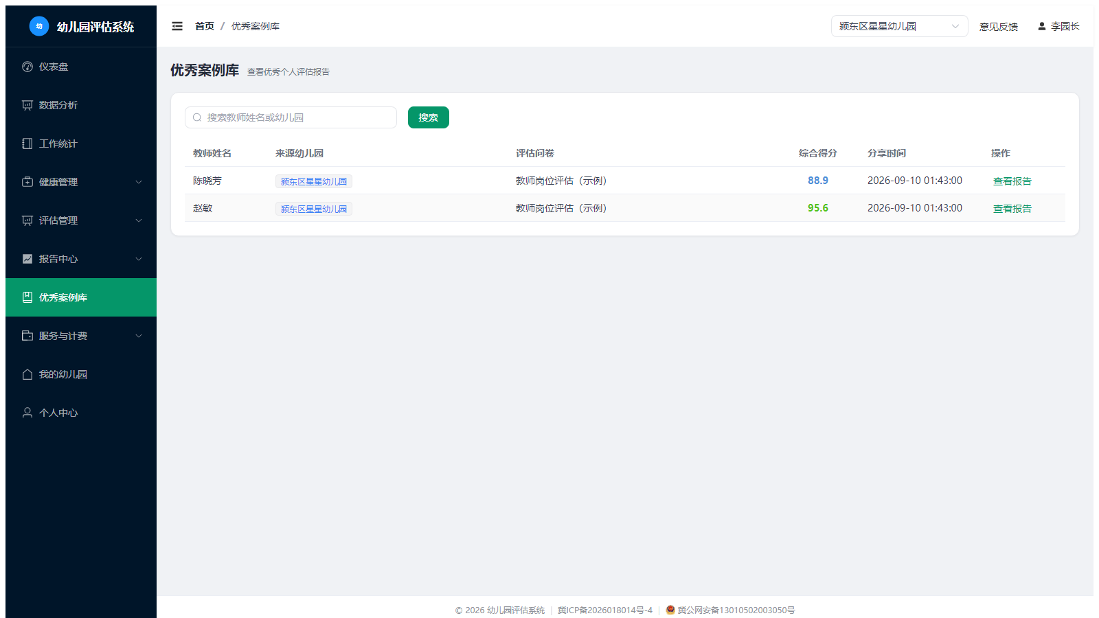Click 颍东区星星幼儿园 tag in 赵敏 row
This screenshot has height=618, width=1099.
pos(314,209)
